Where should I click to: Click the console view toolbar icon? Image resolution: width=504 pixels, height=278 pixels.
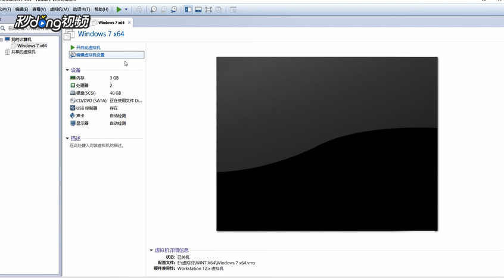click(x=233, y=10)
